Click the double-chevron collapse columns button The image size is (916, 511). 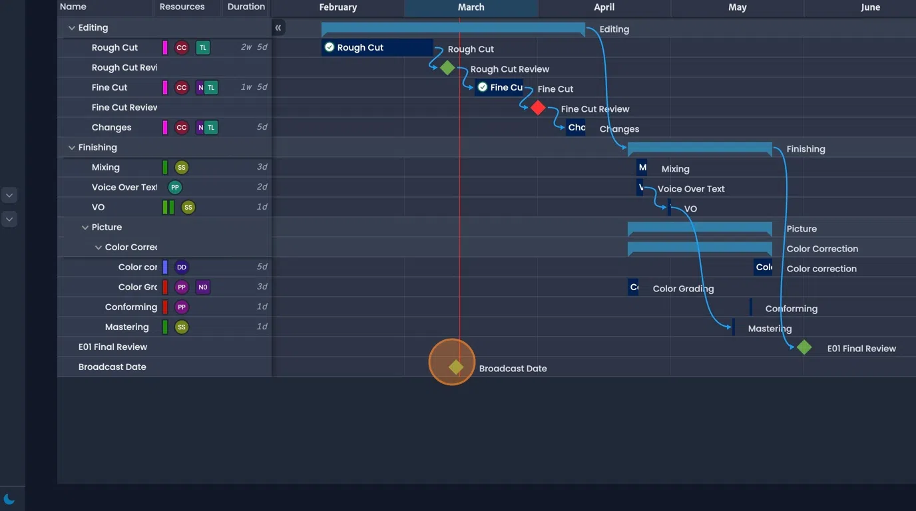coord(278,27)
